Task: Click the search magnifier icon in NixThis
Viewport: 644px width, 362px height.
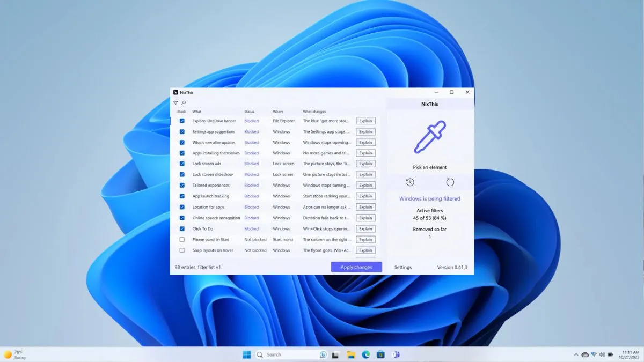Action: pos(184,103)
